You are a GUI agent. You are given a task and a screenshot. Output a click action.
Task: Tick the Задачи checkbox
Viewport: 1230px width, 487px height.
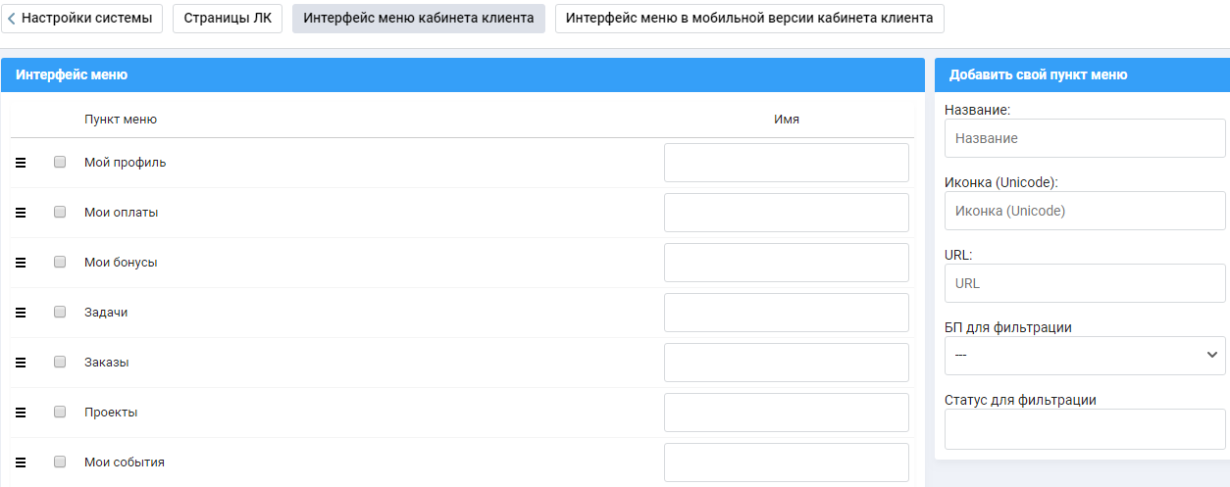click(60, 312)
